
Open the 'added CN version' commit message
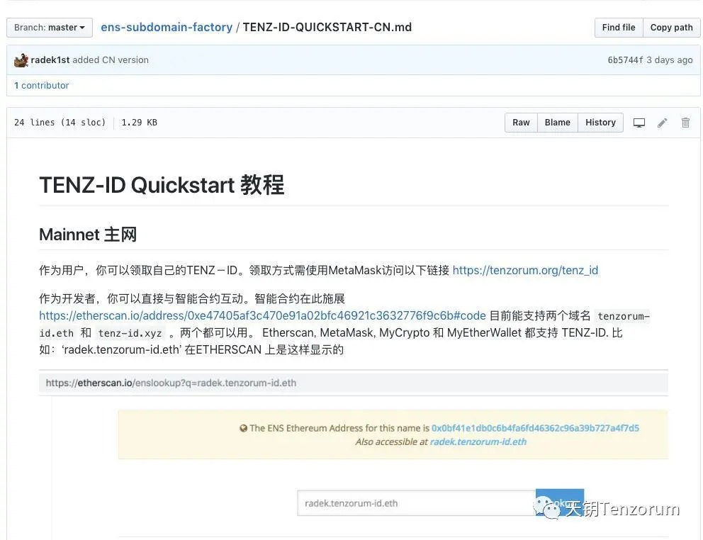pyautogui.click(x=111, y=60)
